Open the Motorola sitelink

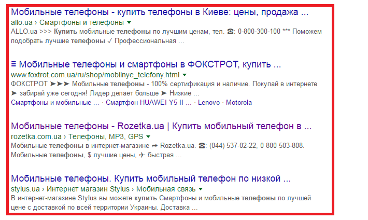coord(239,103)
